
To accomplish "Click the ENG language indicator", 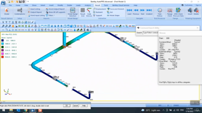I will coord(182,110).
